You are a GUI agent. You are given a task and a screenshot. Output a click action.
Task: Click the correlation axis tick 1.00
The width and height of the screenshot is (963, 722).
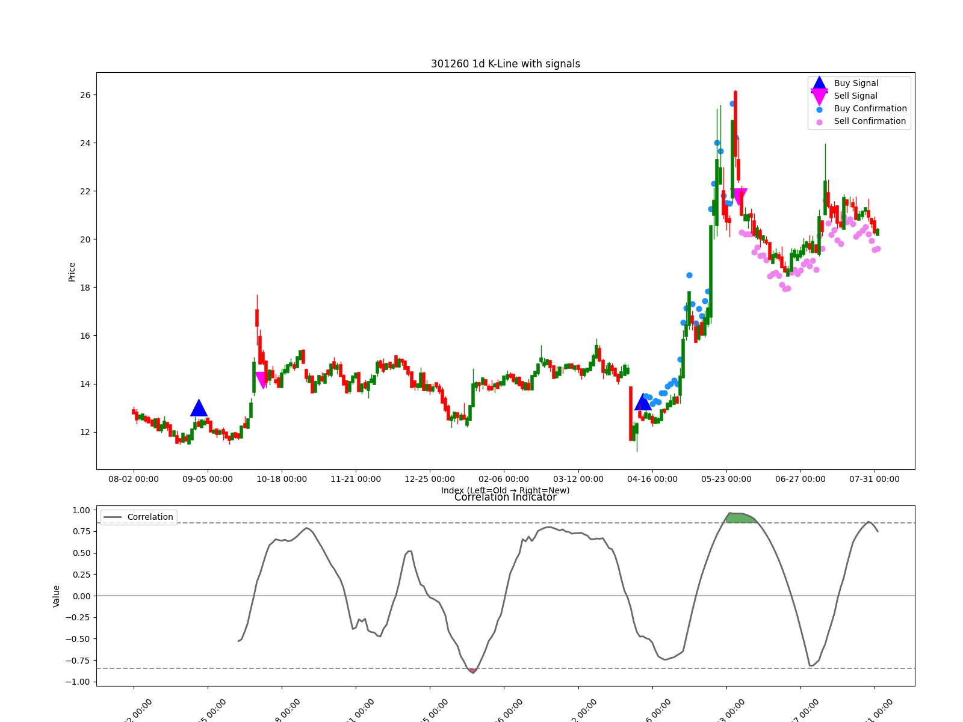coord(81,510)
